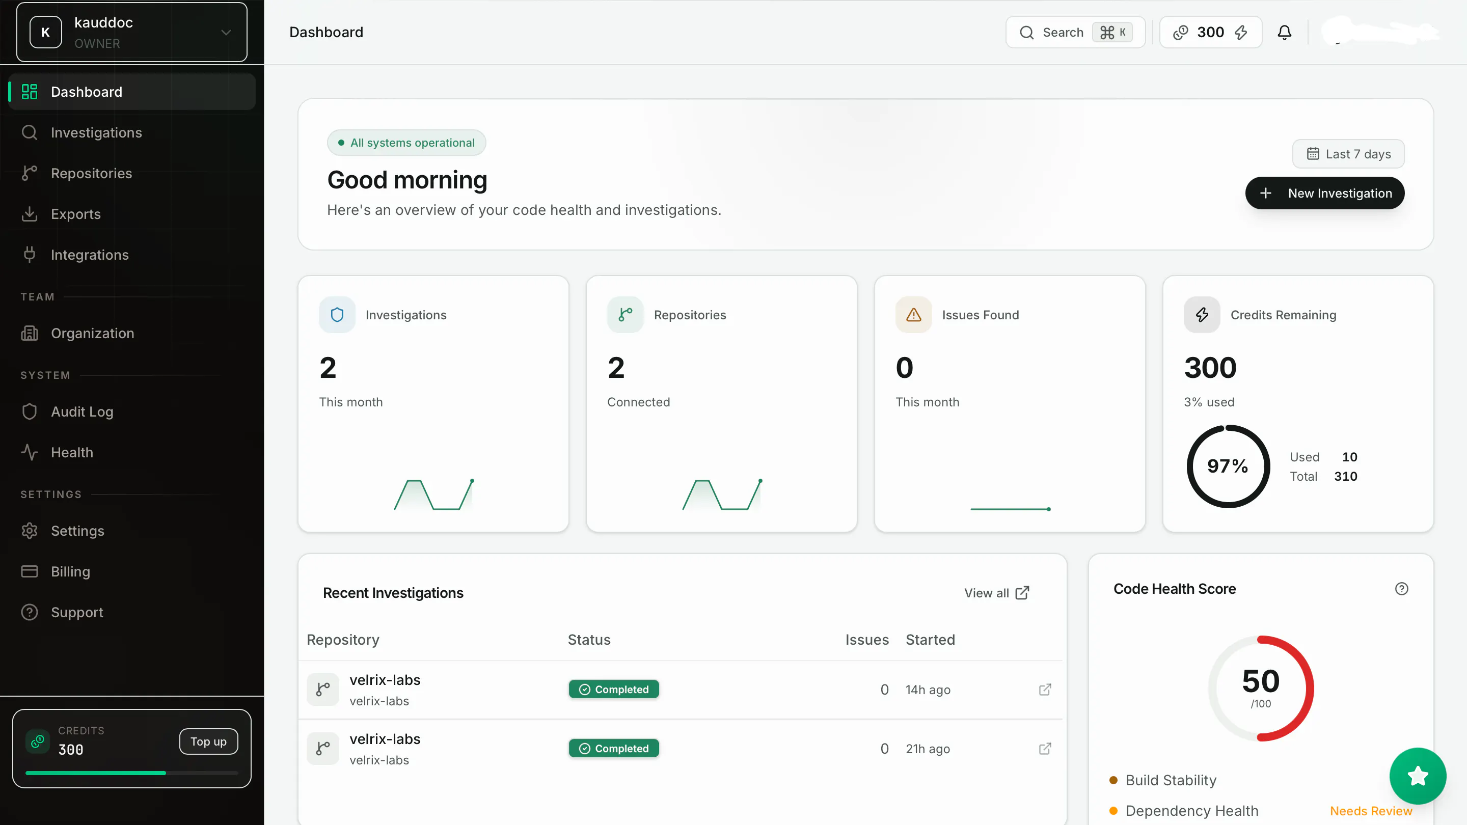The height and width of the screenshot is (825, 1467).
Task: Click the header 300 credits pill
Action: (1211, 33)
